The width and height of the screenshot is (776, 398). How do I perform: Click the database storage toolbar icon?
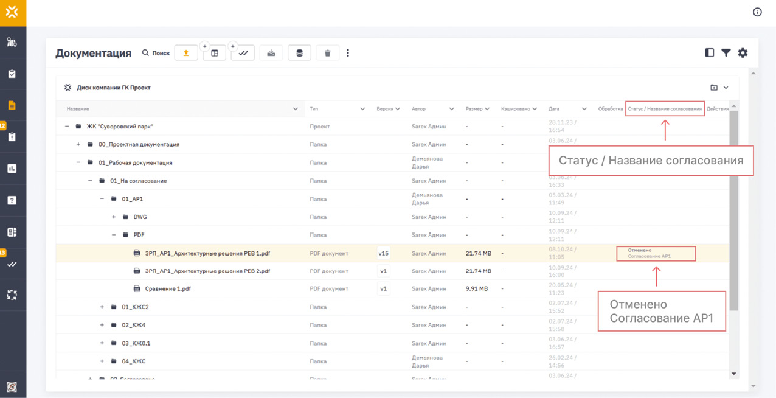coord(299,53)
